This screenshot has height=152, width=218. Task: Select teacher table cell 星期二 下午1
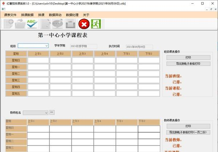(x=127, y=142)
